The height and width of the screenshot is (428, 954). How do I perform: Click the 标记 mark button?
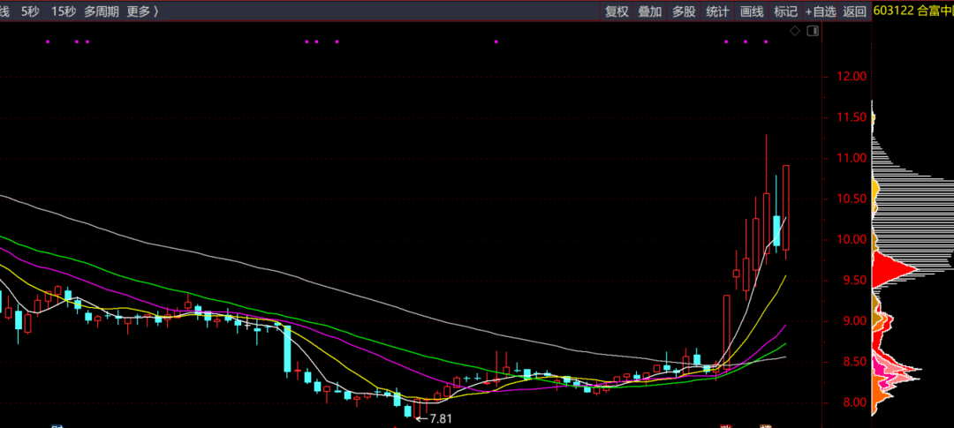coord(785,11)
